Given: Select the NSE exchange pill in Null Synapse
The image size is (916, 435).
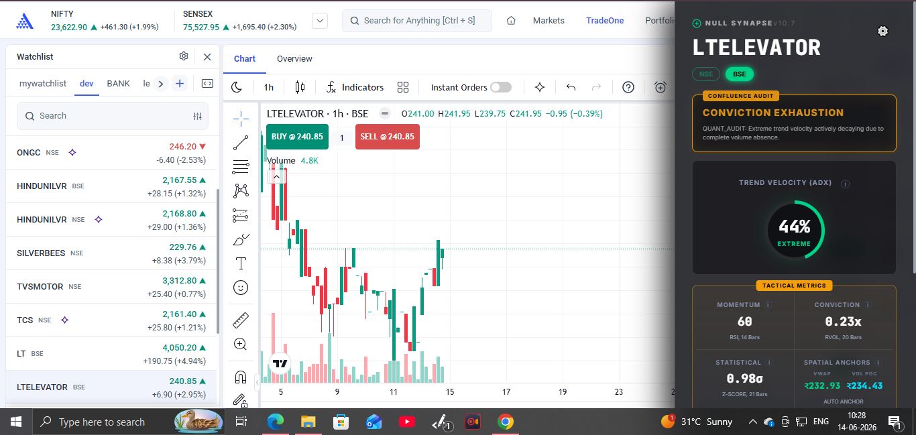Looking at the screenshot, I should tap(706, 74).
